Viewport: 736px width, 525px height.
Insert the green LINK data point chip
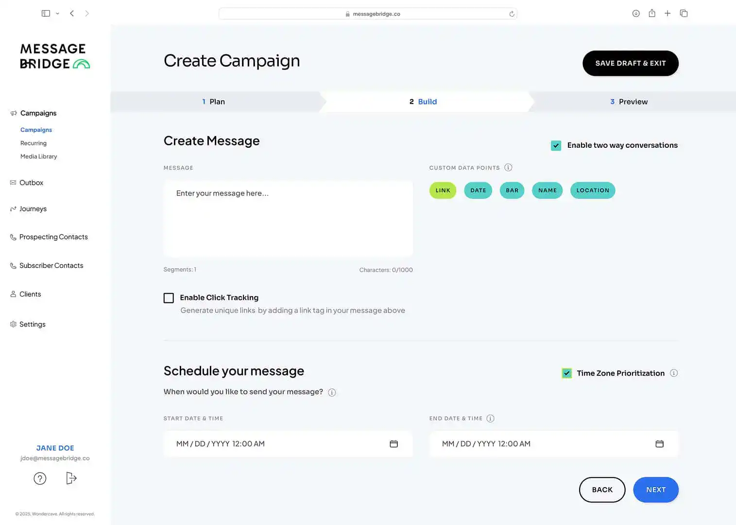443,191
